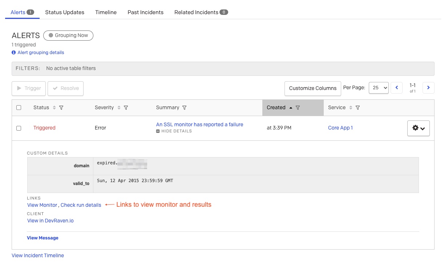This screenshot has width=444, height=271.
Task: Open the Check run details link
Action: pyautogui.click(x=81, y=205)
